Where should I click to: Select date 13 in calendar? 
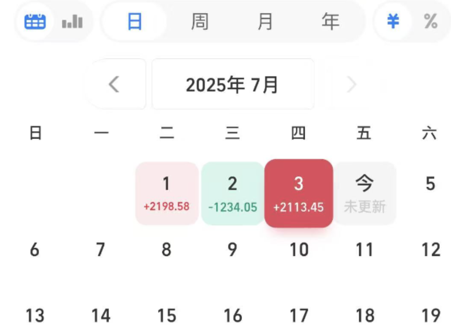[35, 315]
